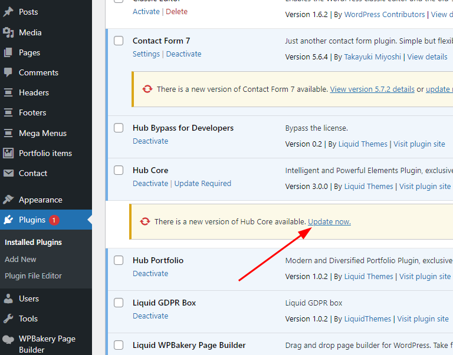Open WordPress Contributors author link

(384, 14)
